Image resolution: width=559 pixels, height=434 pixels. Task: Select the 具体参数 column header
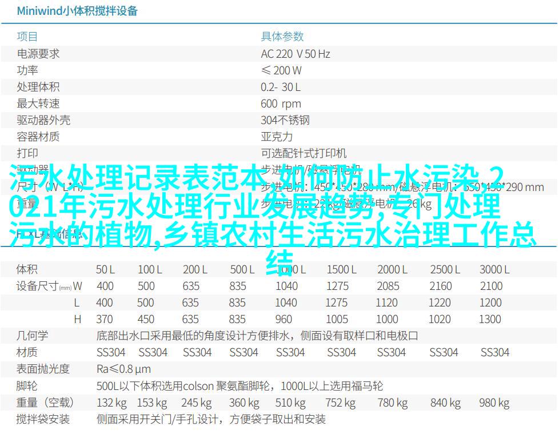coord(282,37)
